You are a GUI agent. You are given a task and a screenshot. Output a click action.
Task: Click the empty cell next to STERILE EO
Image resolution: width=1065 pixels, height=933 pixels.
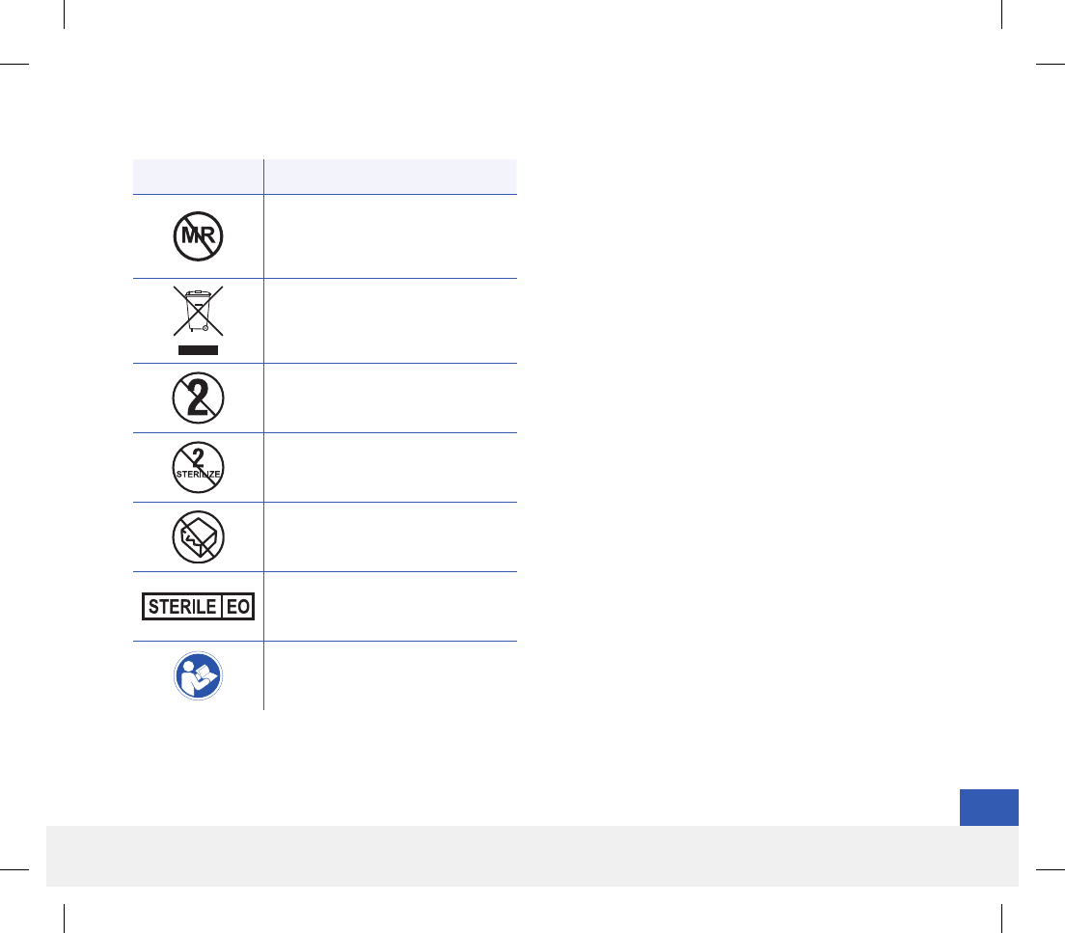tap(391, 606)
